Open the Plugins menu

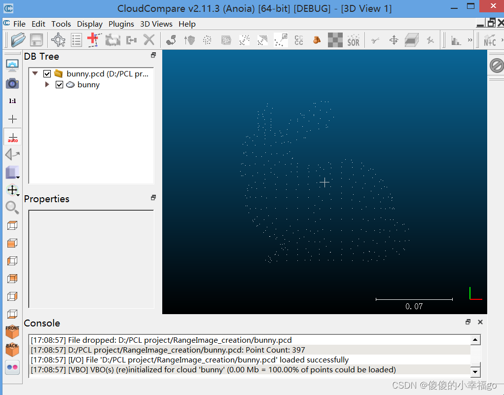point(121,24)
